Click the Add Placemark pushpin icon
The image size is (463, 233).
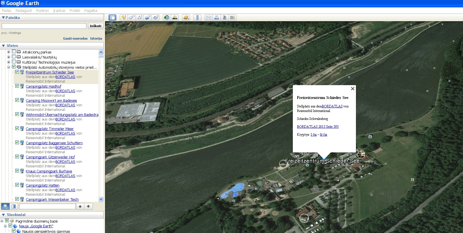point(124,18)
